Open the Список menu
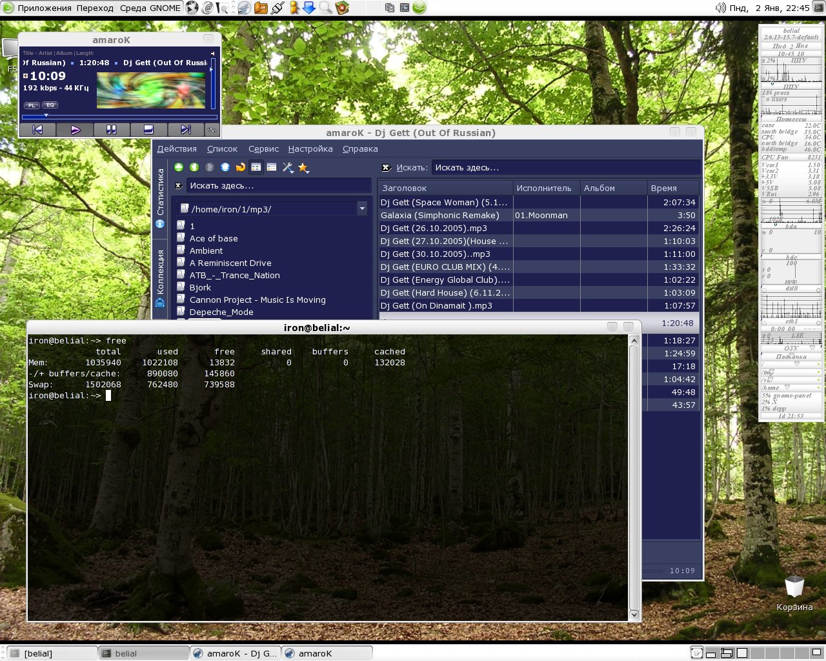This screenshot has width=826, height=661. pos(222,149)
